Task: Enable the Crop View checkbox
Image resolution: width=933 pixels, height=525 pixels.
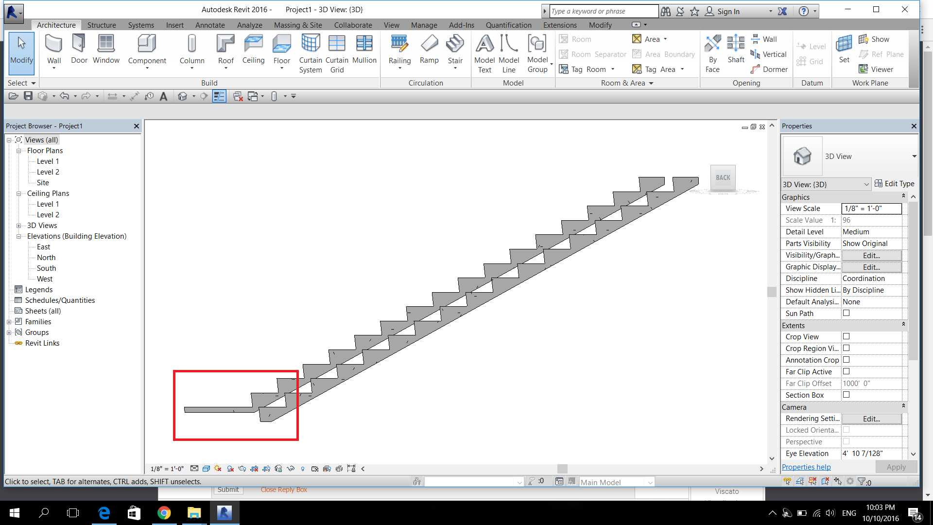Action: click(846, 336)
